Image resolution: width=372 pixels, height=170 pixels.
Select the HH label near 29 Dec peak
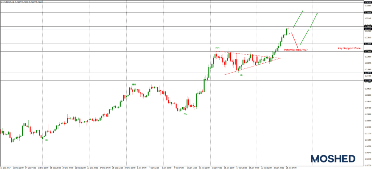pos(134,84)
